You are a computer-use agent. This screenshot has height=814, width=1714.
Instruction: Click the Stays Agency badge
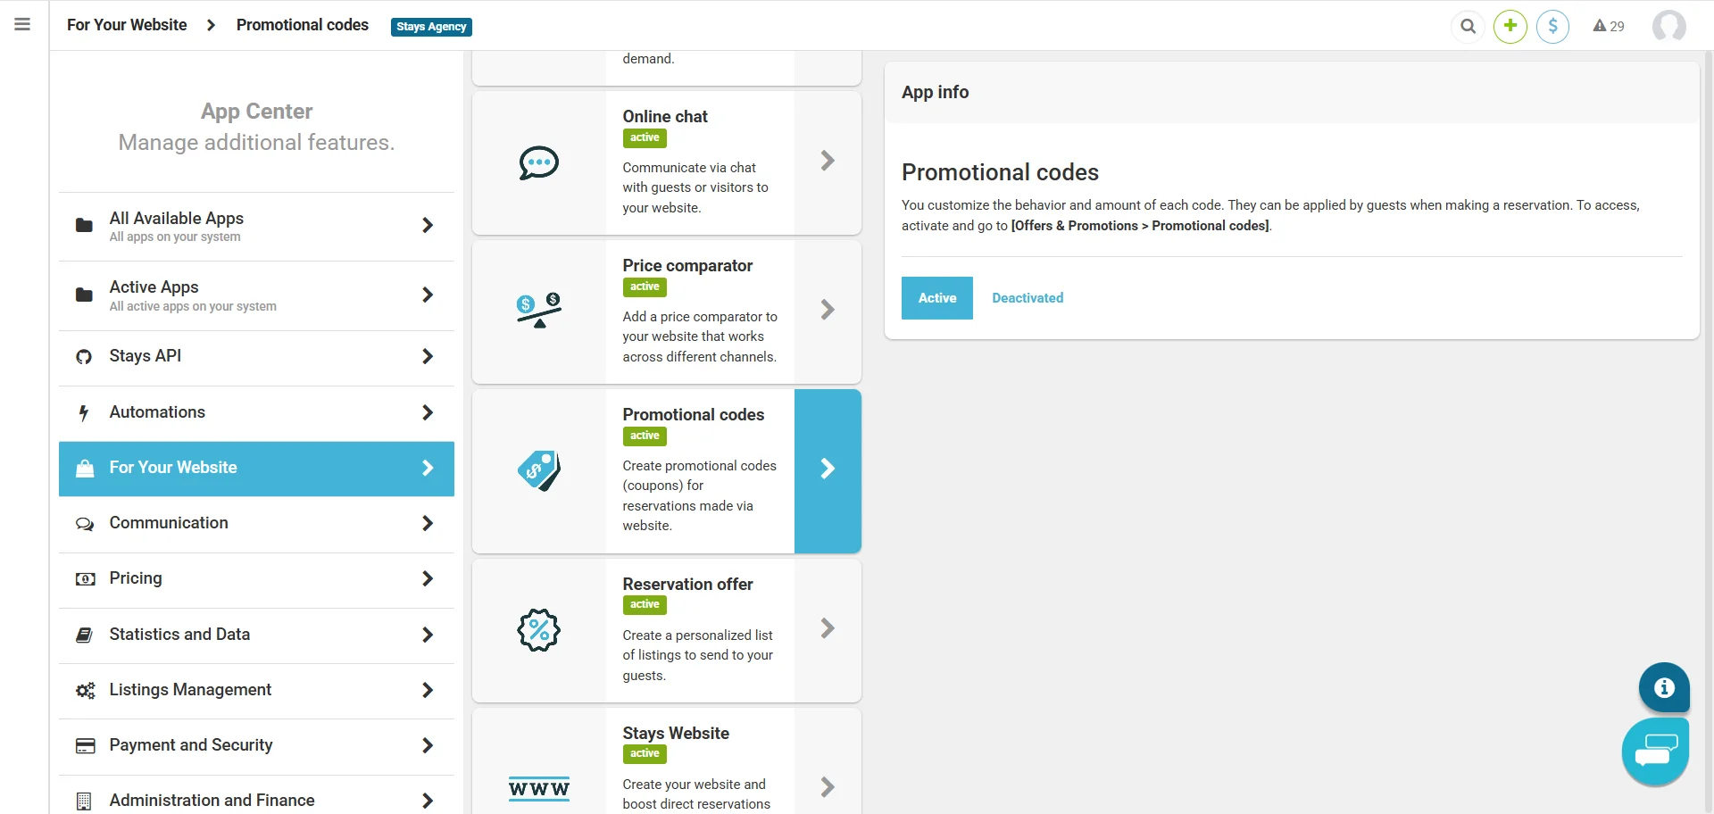click(x=431, y=27)
